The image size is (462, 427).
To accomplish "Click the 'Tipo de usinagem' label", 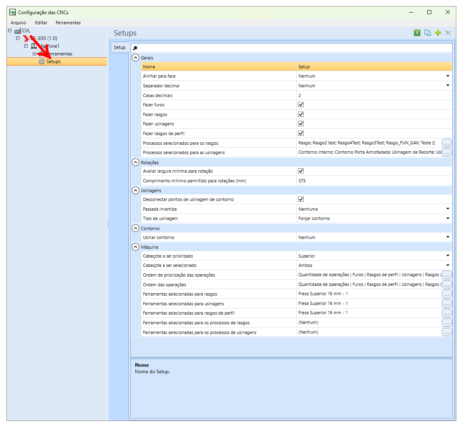I will (x=160, y=218).
